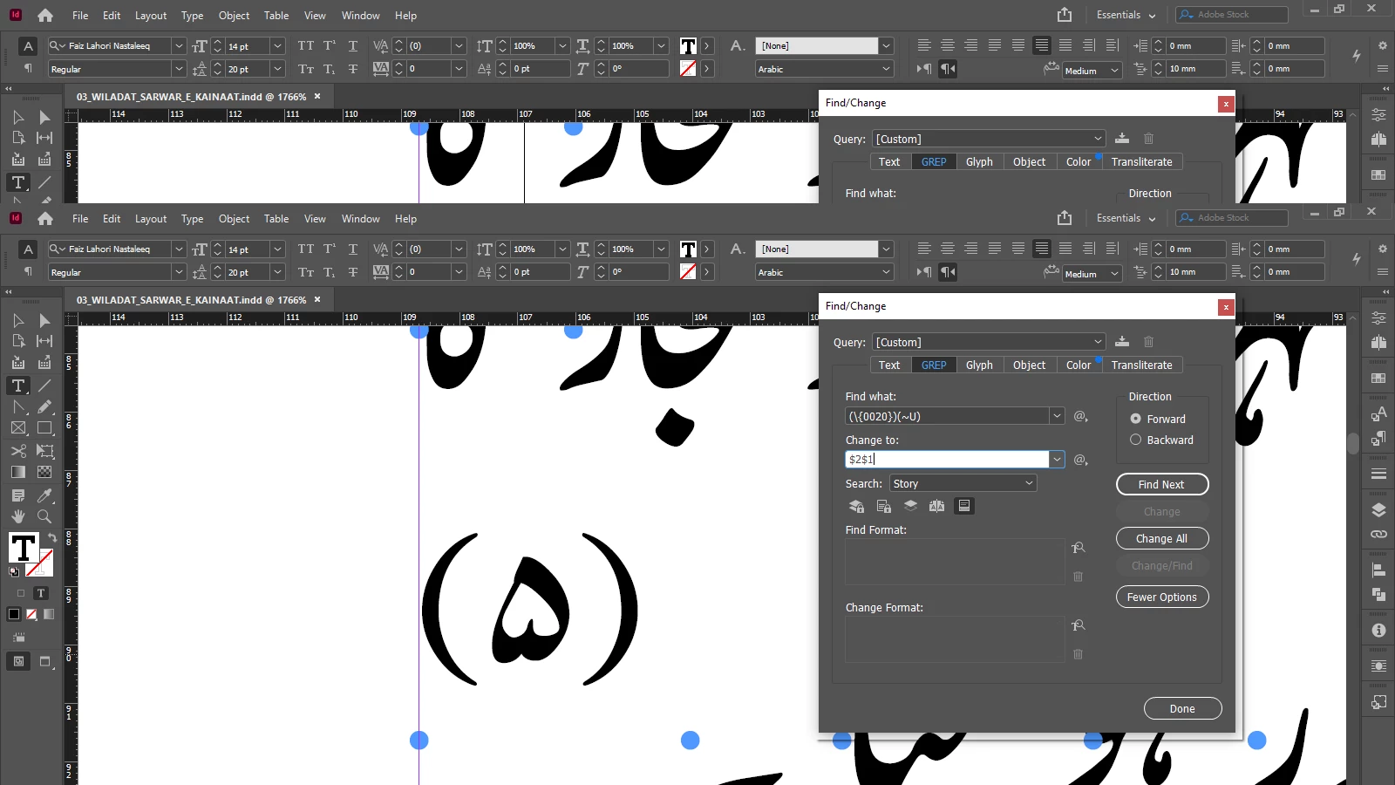Open font style Regular dropdown in lower window
Viewport: 1395px width, 785px height.
179,272
